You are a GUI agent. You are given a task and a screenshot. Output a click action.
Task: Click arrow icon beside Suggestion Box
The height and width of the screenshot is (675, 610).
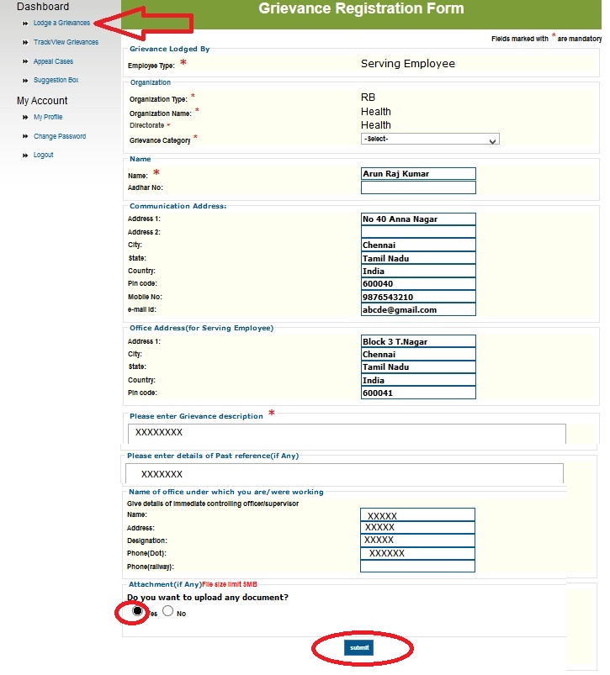[x=25, y=81]
